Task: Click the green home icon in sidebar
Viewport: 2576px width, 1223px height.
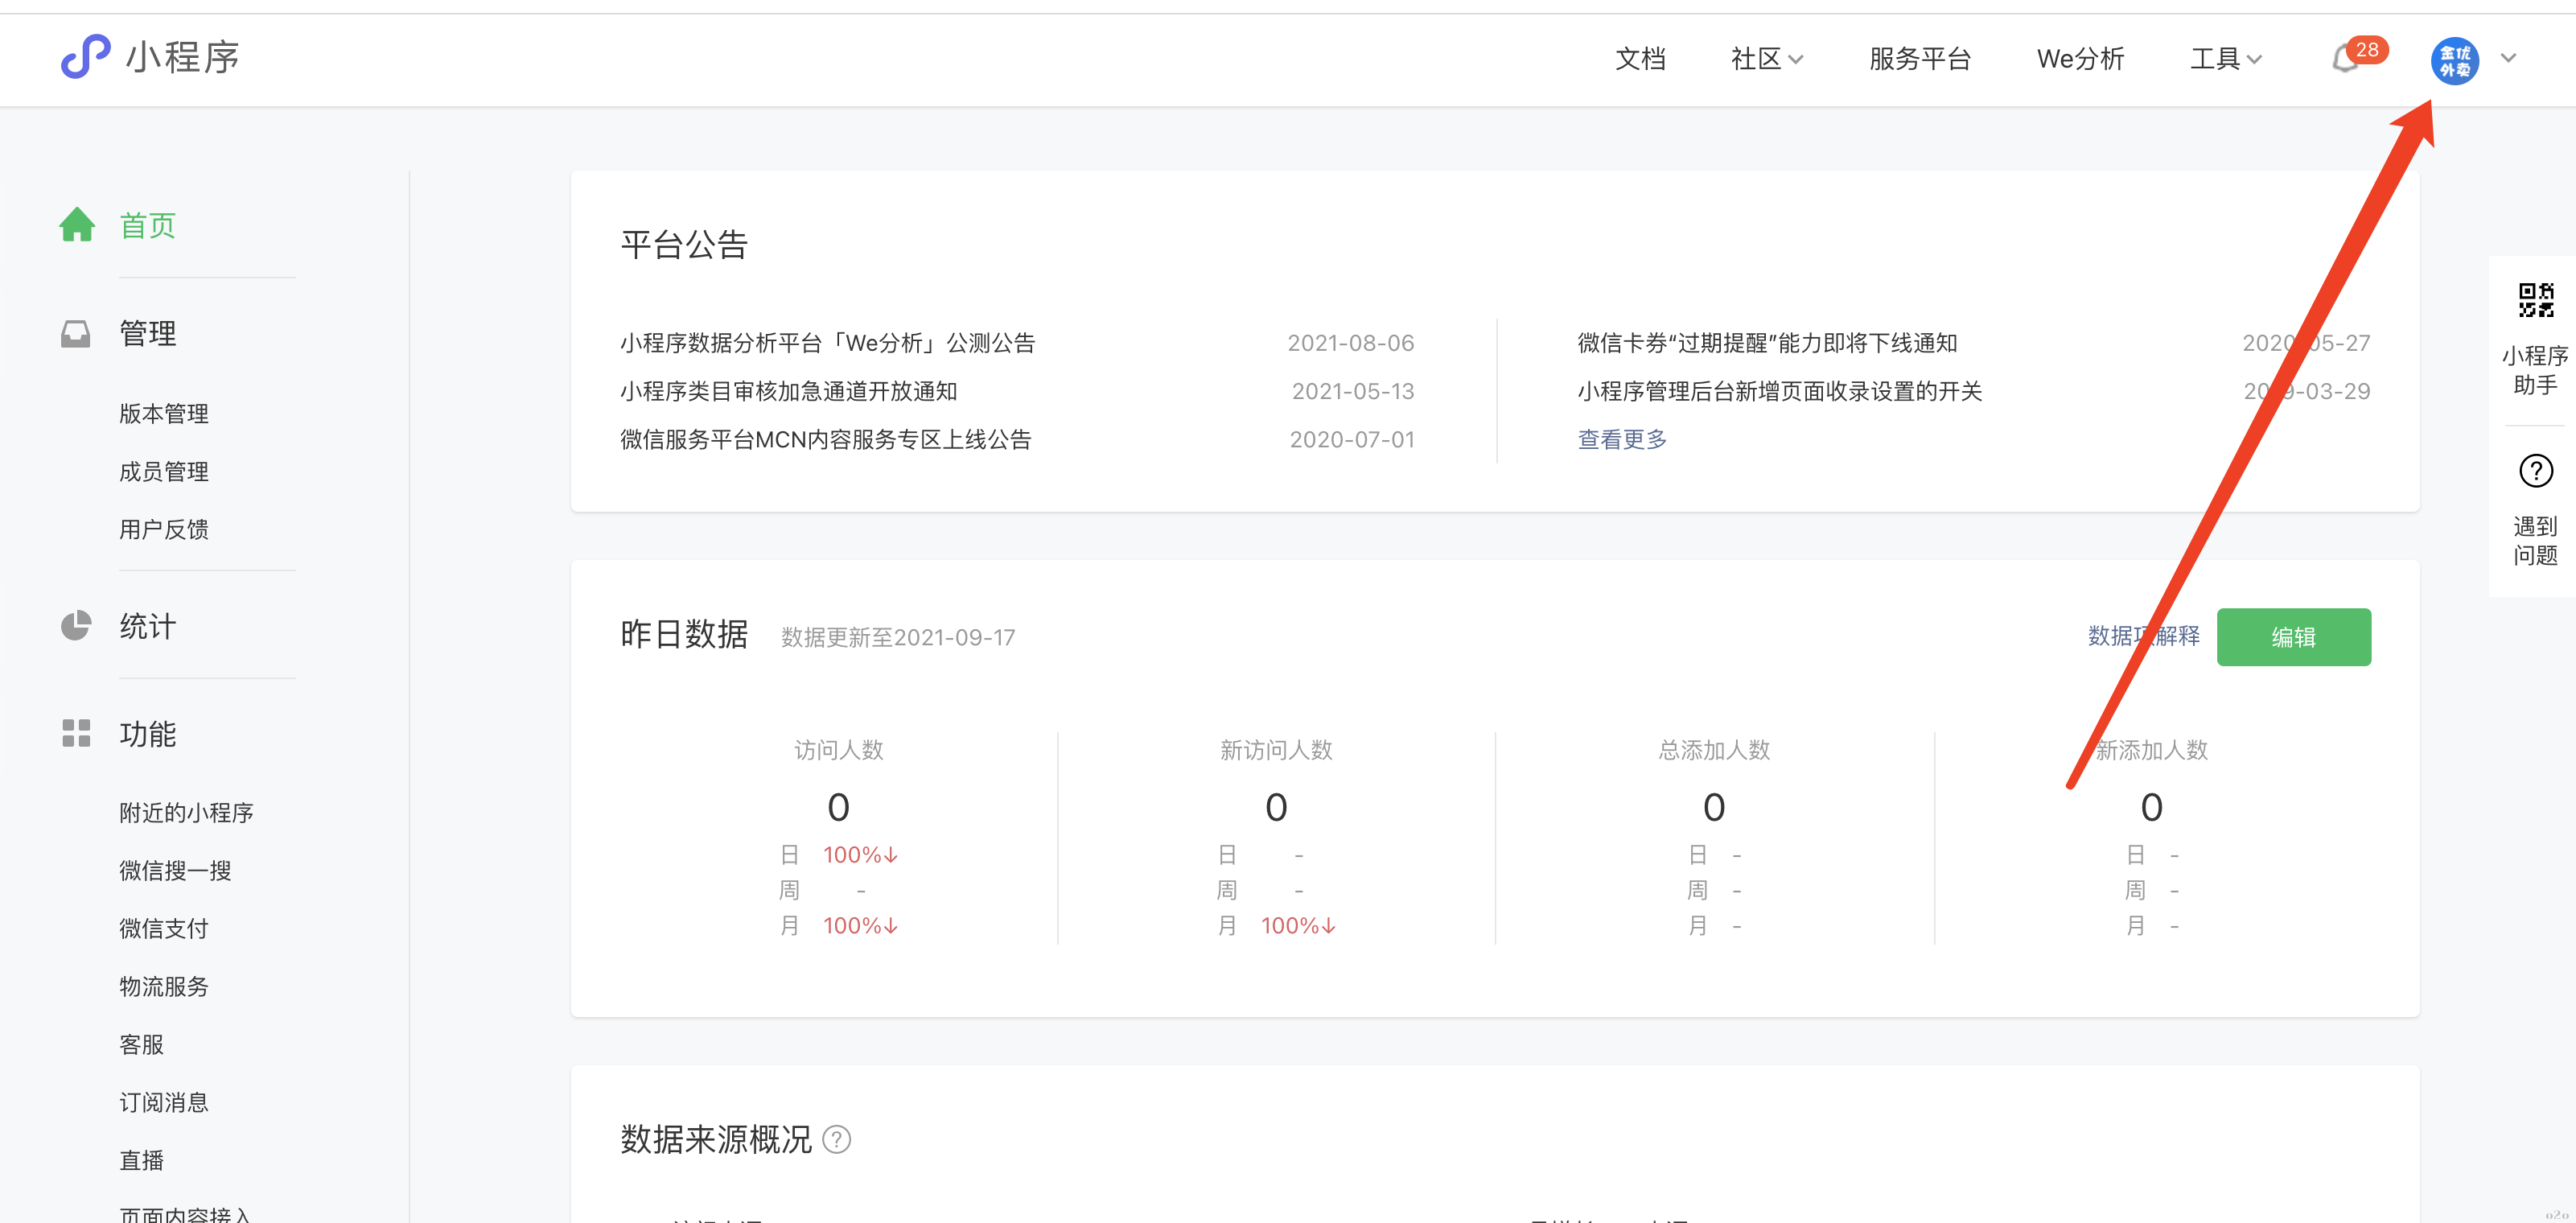Action: [77, 225]
